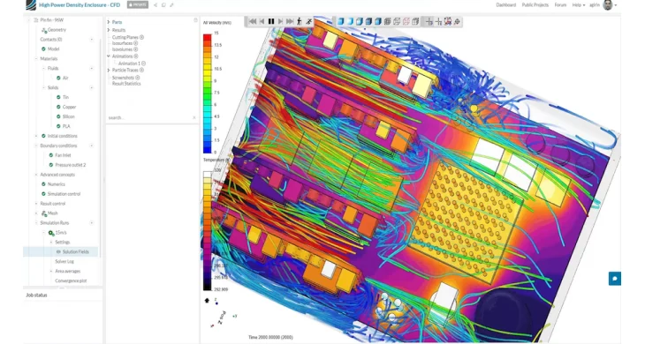Add a new Isosurface
Viewport: 645px width, 344px height.
136,43
